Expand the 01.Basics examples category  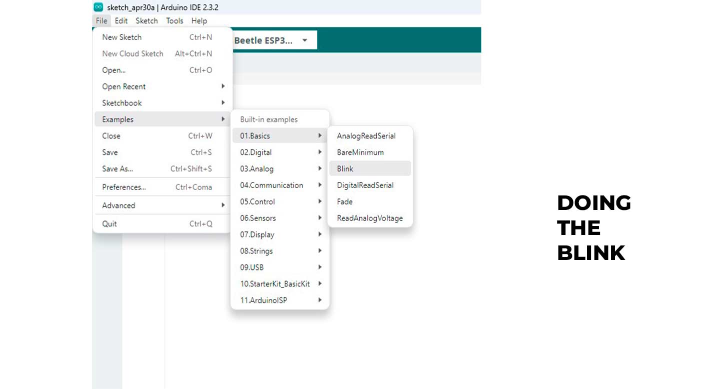point(280,136)
